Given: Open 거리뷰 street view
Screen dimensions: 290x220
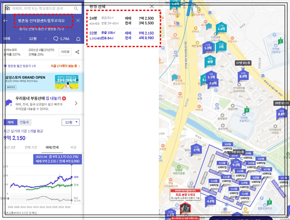Looking at the screenshot, I should point(65,52).
